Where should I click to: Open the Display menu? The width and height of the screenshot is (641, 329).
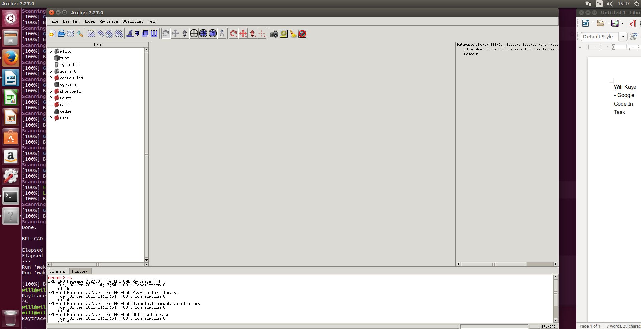(71, 21)
